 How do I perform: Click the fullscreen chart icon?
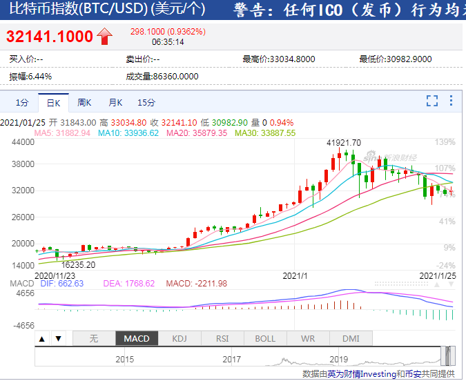coord(432,101)
